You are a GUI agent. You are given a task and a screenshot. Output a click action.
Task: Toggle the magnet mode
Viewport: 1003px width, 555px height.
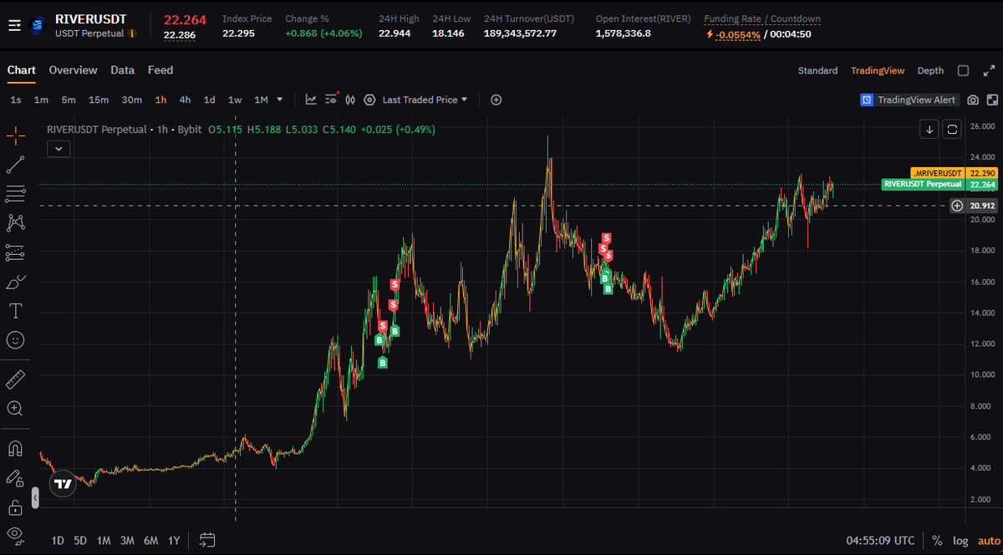(15, 449)
